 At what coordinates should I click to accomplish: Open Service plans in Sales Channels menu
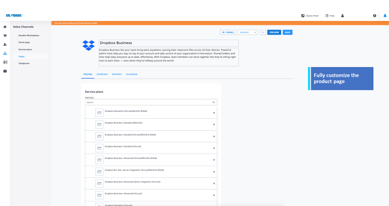coord(25,50)
